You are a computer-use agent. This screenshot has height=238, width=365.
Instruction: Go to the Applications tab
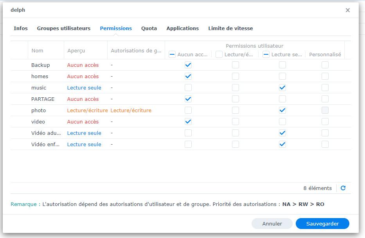tap(182, 29)
